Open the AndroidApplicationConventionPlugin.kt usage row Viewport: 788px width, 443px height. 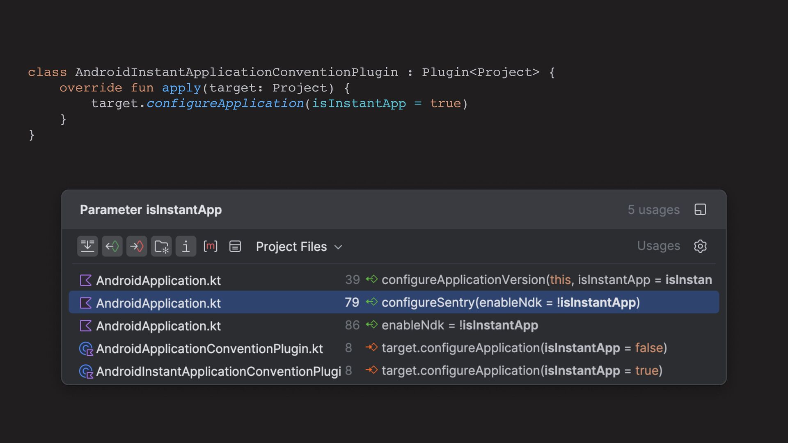coord(209,348)
